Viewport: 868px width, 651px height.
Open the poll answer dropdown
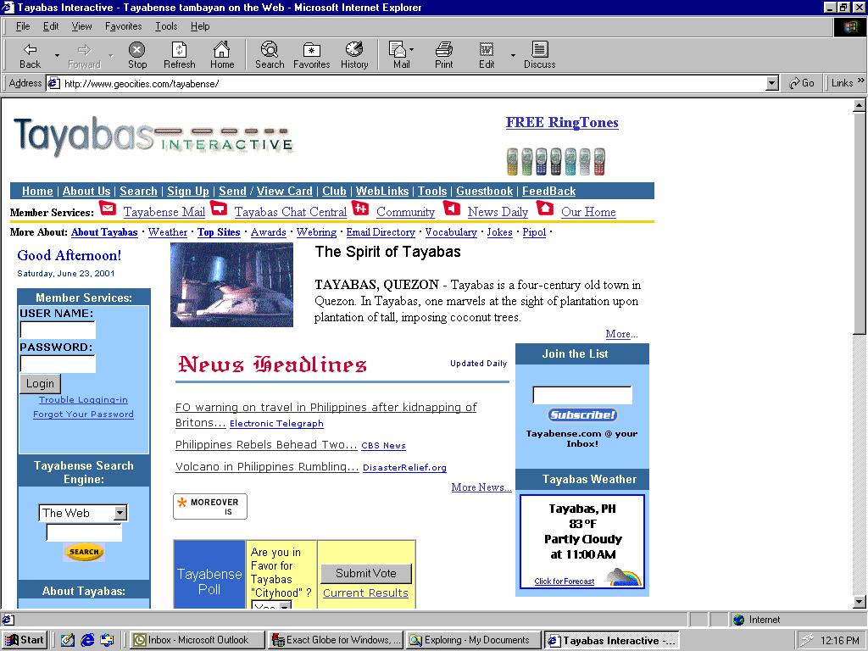point(285,605)
